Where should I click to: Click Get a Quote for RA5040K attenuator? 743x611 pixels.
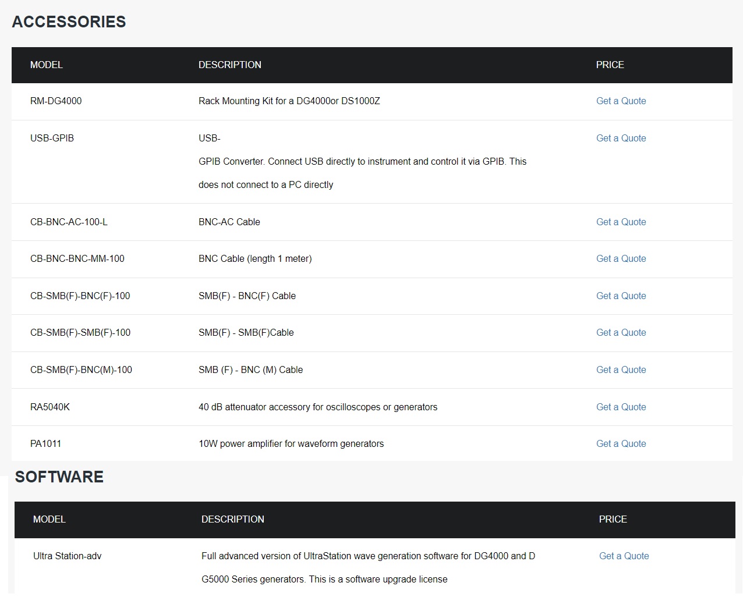pyautogui.click(x=621, y=407)
